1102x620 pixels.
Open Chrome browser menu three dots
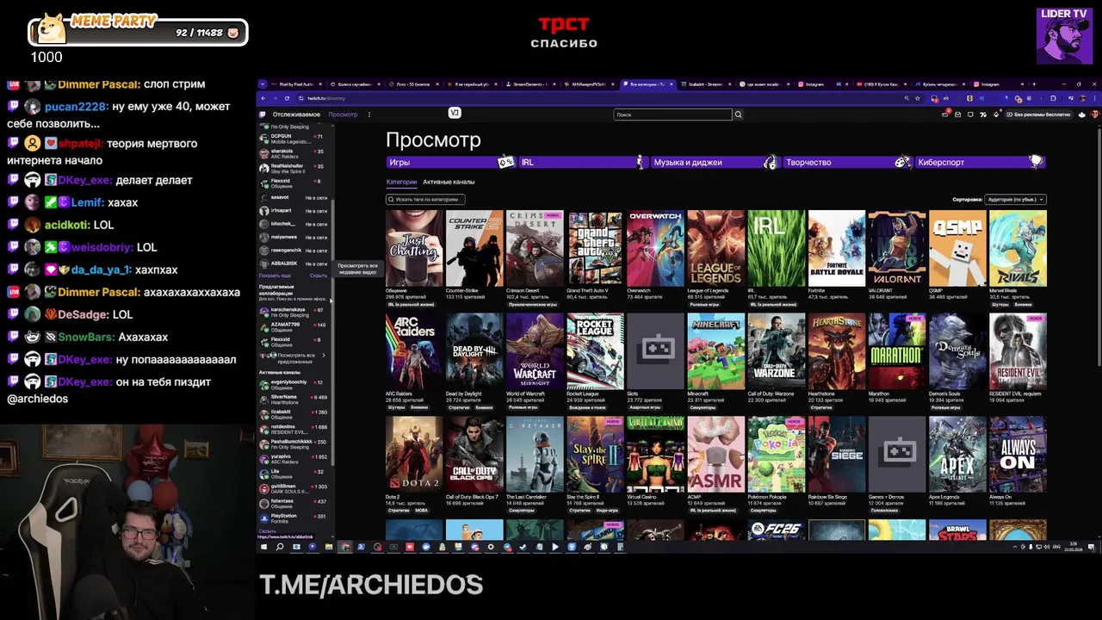(x=1095, y=98)
